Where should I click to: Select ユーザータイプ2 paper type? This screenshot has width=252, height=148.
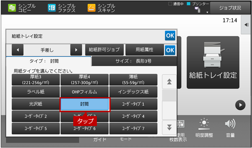(x=36, y=117)
